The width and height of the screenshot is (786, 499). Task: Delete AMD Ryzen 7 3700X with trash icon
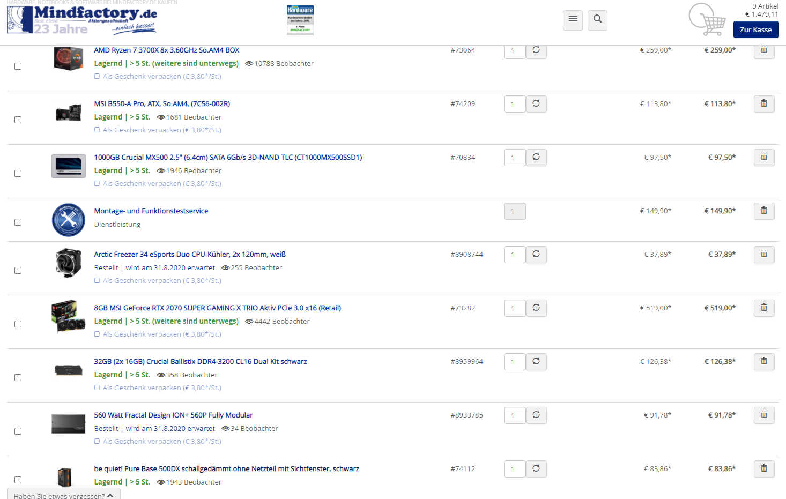tap(764, 50)
